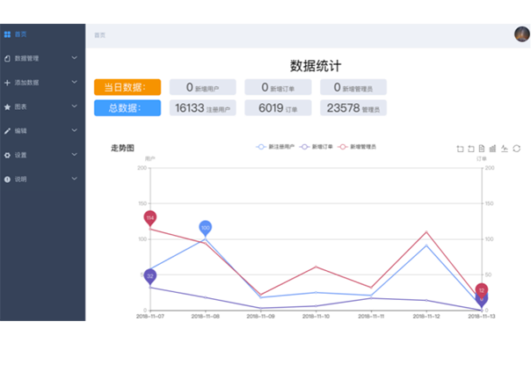531x373 pixels.
Task: Open the user avatar in top right
Action: 521,34
